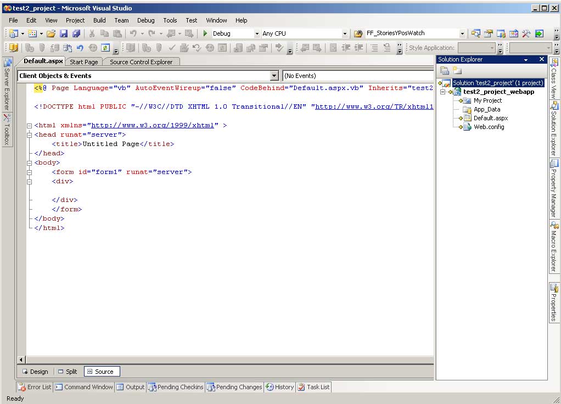561x404 pixels.
Task: Select Web.config in Solution Explorer
Action: pyautogui.click(x=489, y=127)
